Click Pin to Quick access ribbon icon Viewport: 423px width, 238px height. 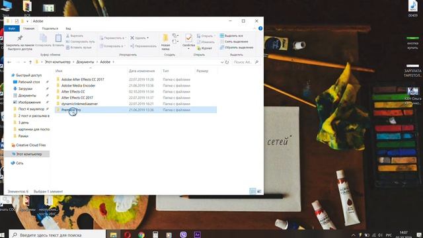click(x=20, y=38)
